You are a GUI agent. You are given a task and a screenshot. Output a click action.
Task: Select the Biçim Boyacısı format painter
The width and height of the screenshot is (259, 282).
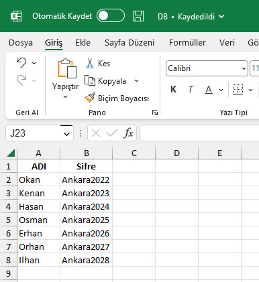point(117,98)
